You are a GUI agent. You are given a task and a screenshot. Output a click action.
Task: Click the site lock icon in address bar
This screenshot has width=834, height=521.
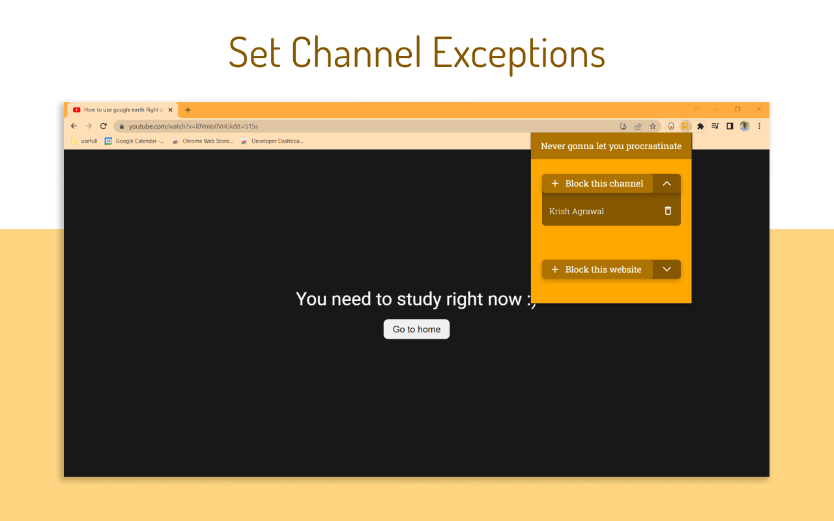[121, 126]
